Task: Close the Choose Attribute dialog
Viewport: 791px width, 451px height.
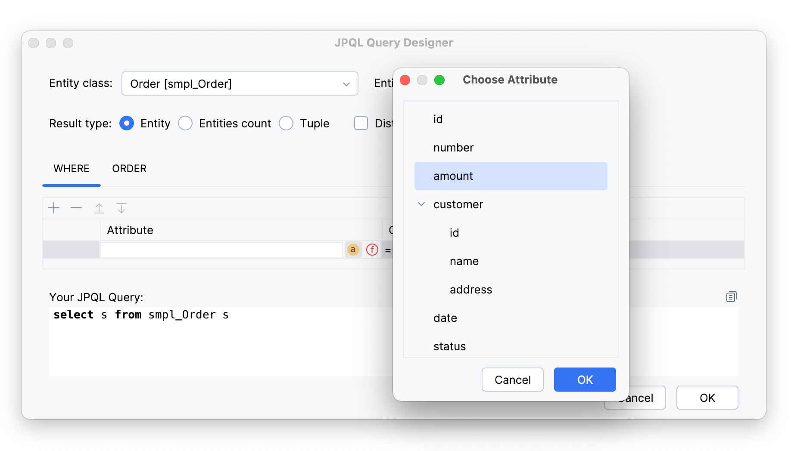Action: coord(405,80)
